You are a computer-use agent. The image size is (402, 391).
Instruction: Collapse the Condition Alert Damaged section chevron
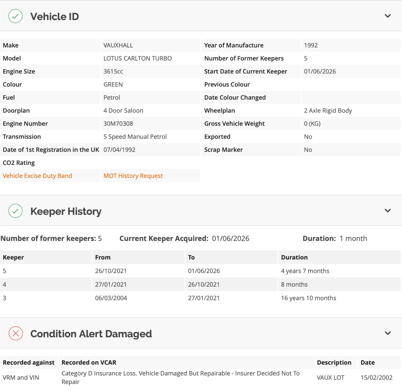click(x=388, y=333)
